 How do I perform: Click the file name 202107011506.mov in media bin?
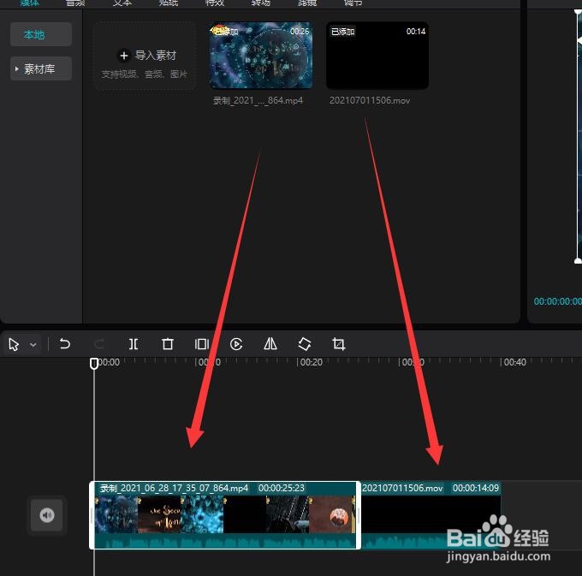370,101
